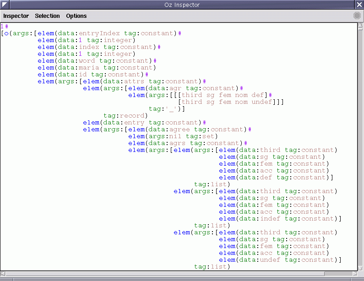The image size is (364, 281).
Task: Open the Options menu
Action: tap(76, 16)
